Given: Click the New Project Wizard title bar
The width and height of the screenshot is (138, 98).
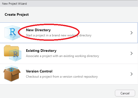Looking at the screenshot, I should [69, 4].
